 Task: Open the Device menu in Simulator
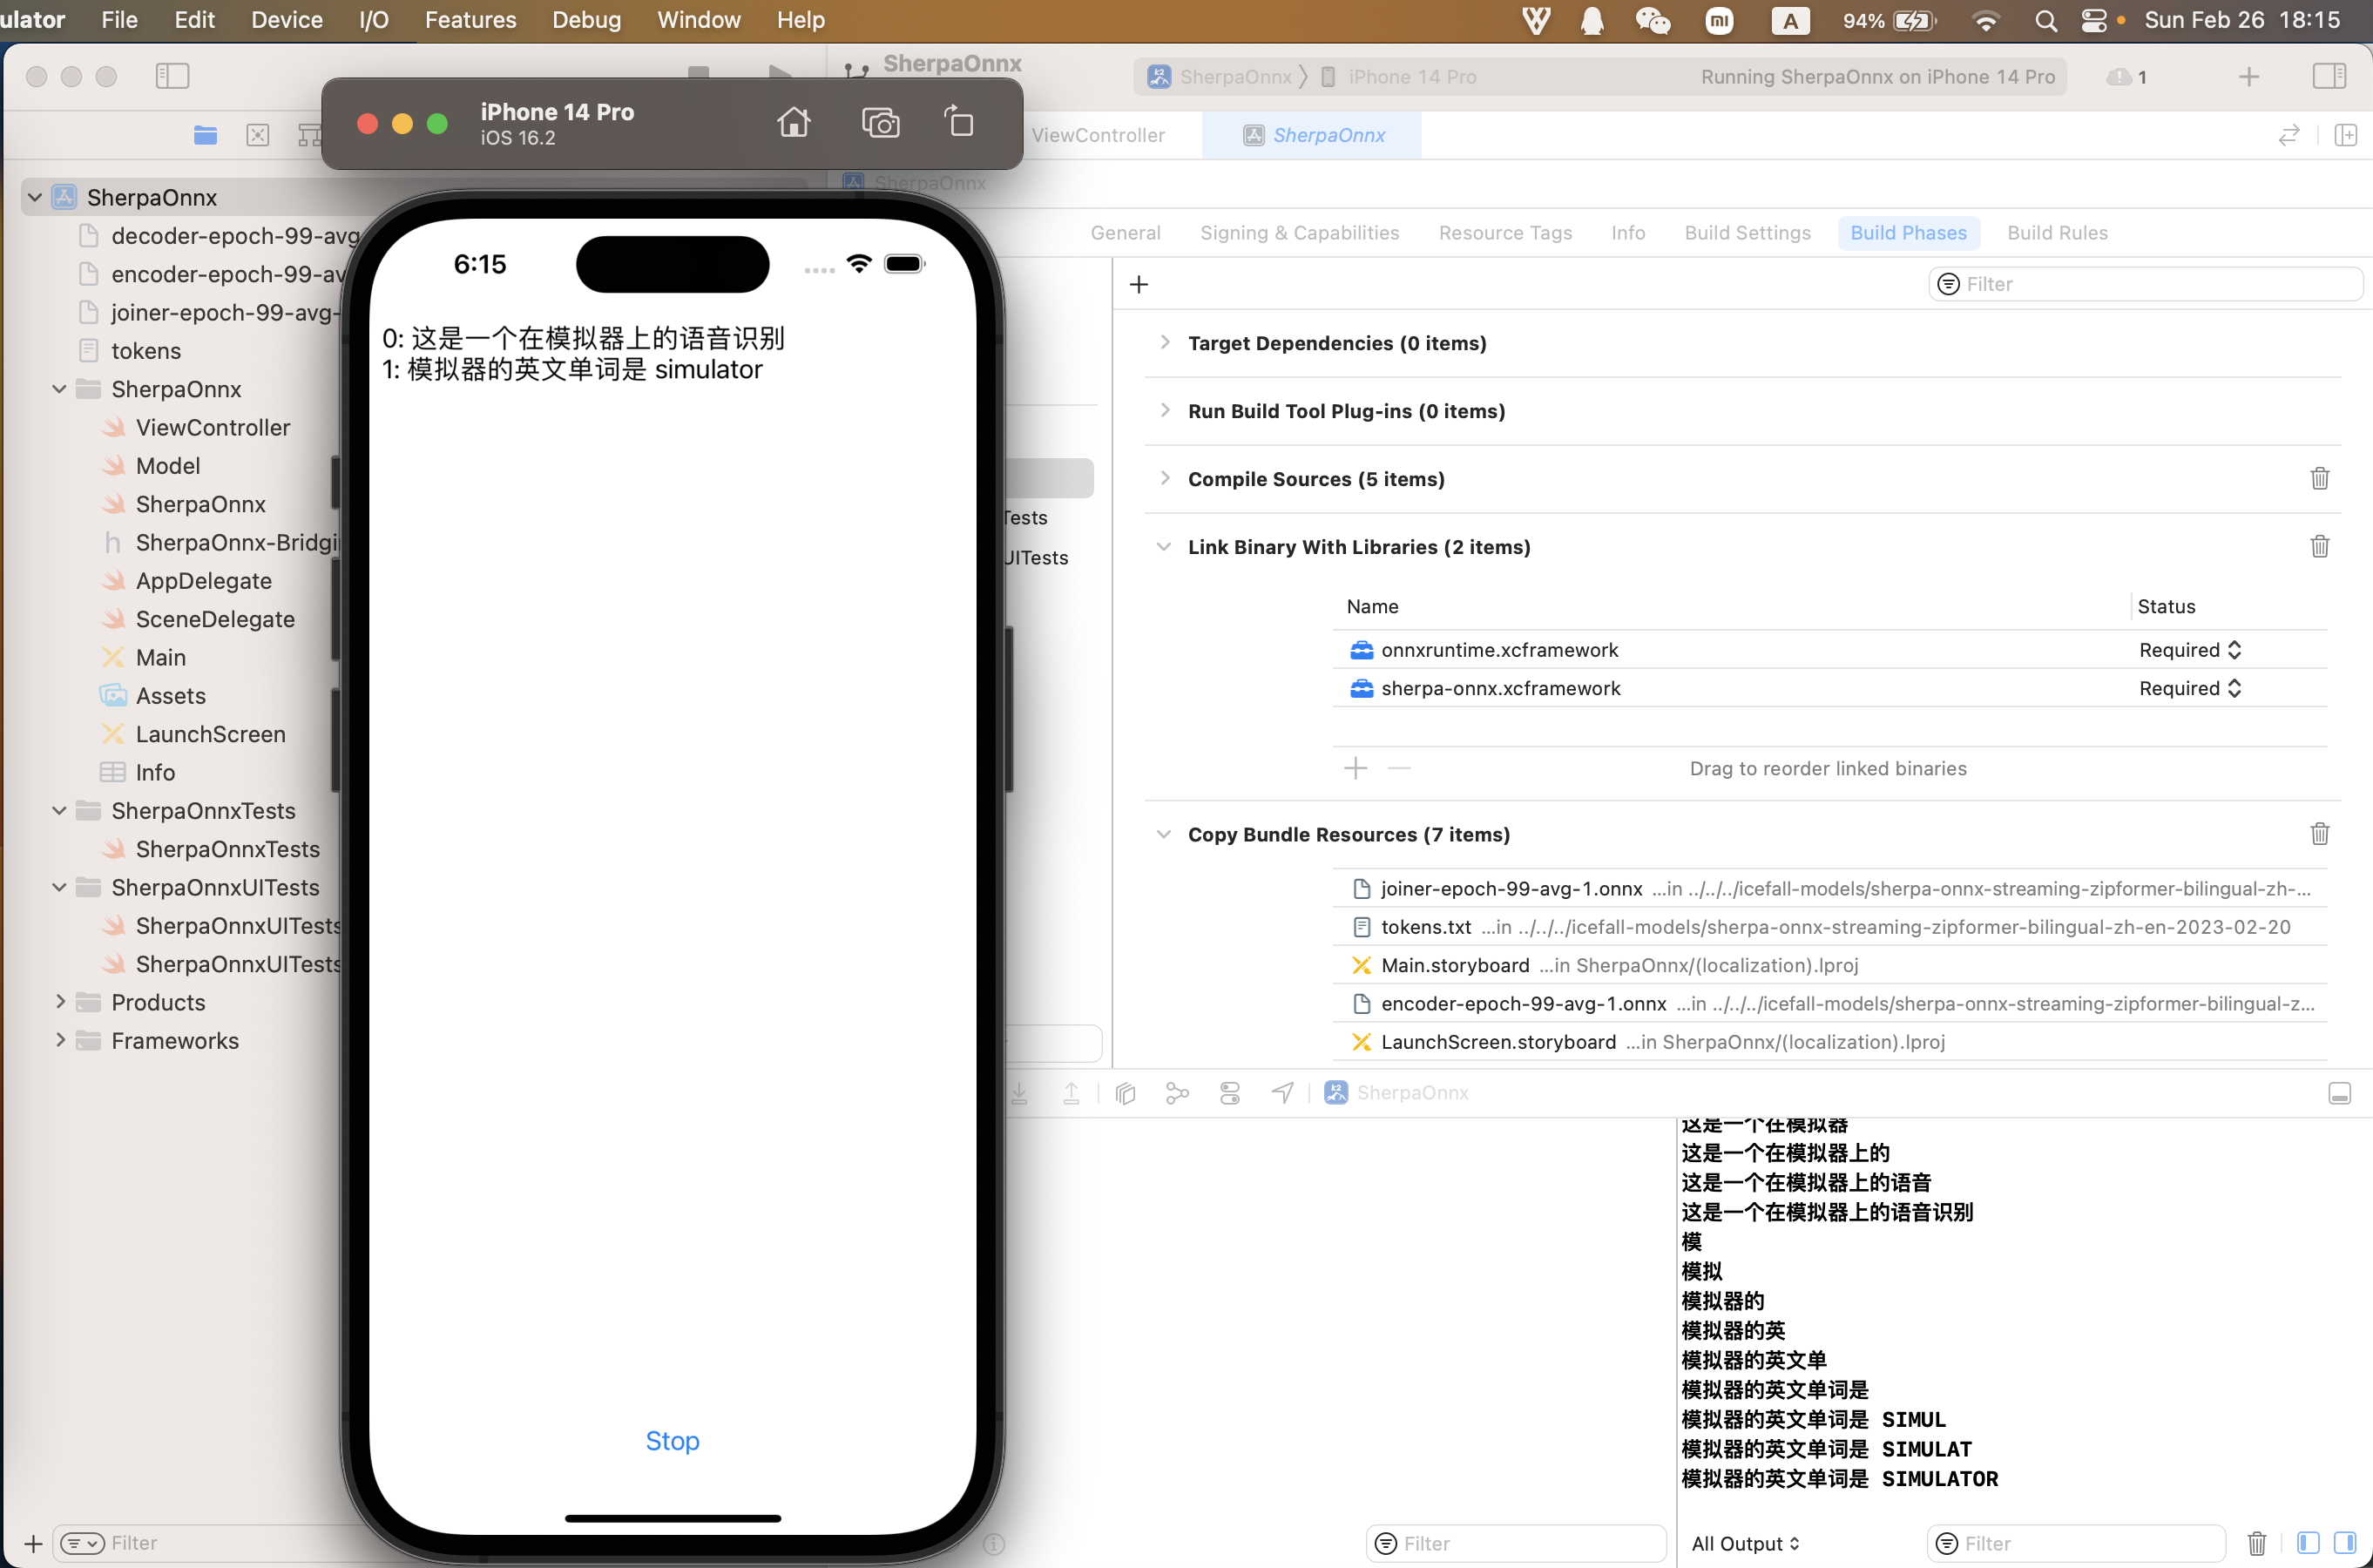(x=287, y=20)
